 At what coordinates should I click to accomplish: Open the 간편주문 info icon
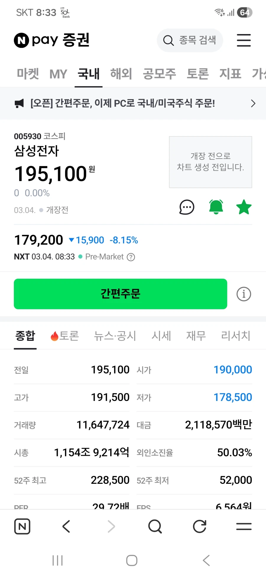pos(243,294)
